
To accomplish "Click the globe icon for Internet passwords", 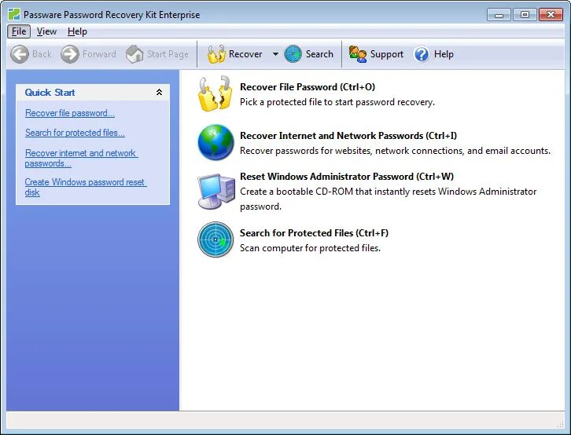I will point(216,142).
